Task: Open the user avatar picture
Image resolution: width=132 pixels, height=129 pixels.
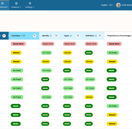Action: point(118,5)
